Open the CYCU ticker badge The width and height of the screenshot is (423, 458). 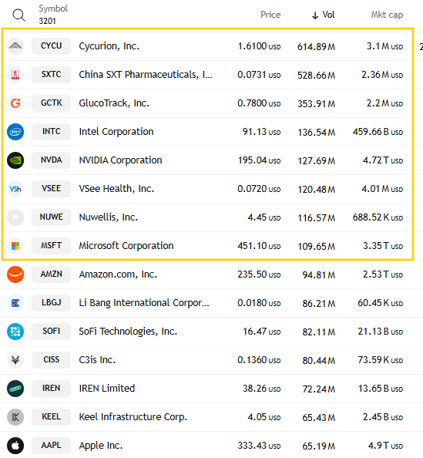[x=51, y=46]
